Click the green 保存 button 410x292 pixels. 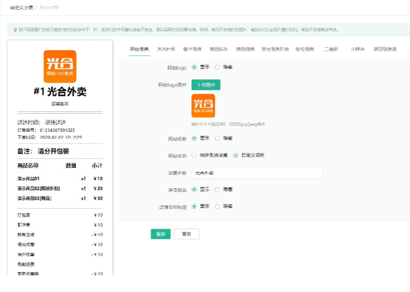pos(161,234)
